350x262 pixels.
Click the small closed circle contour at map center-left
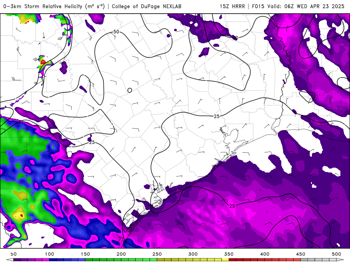tap(129, 90)
